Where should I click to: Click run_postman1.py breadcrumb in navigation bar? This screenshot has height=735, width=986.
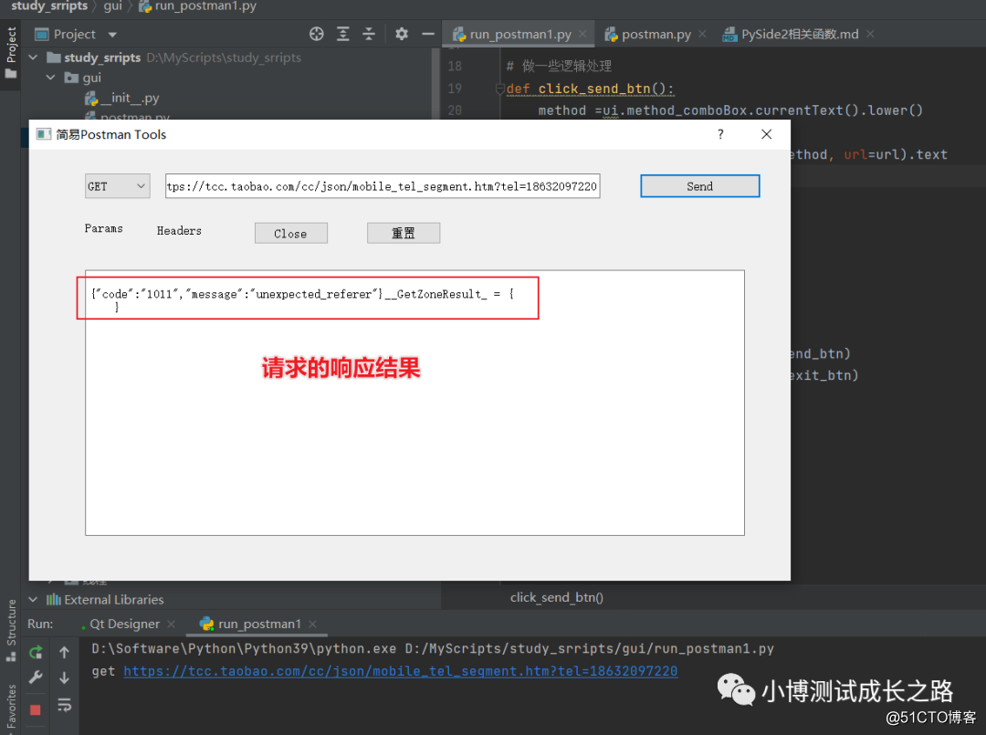coord(197,6)
